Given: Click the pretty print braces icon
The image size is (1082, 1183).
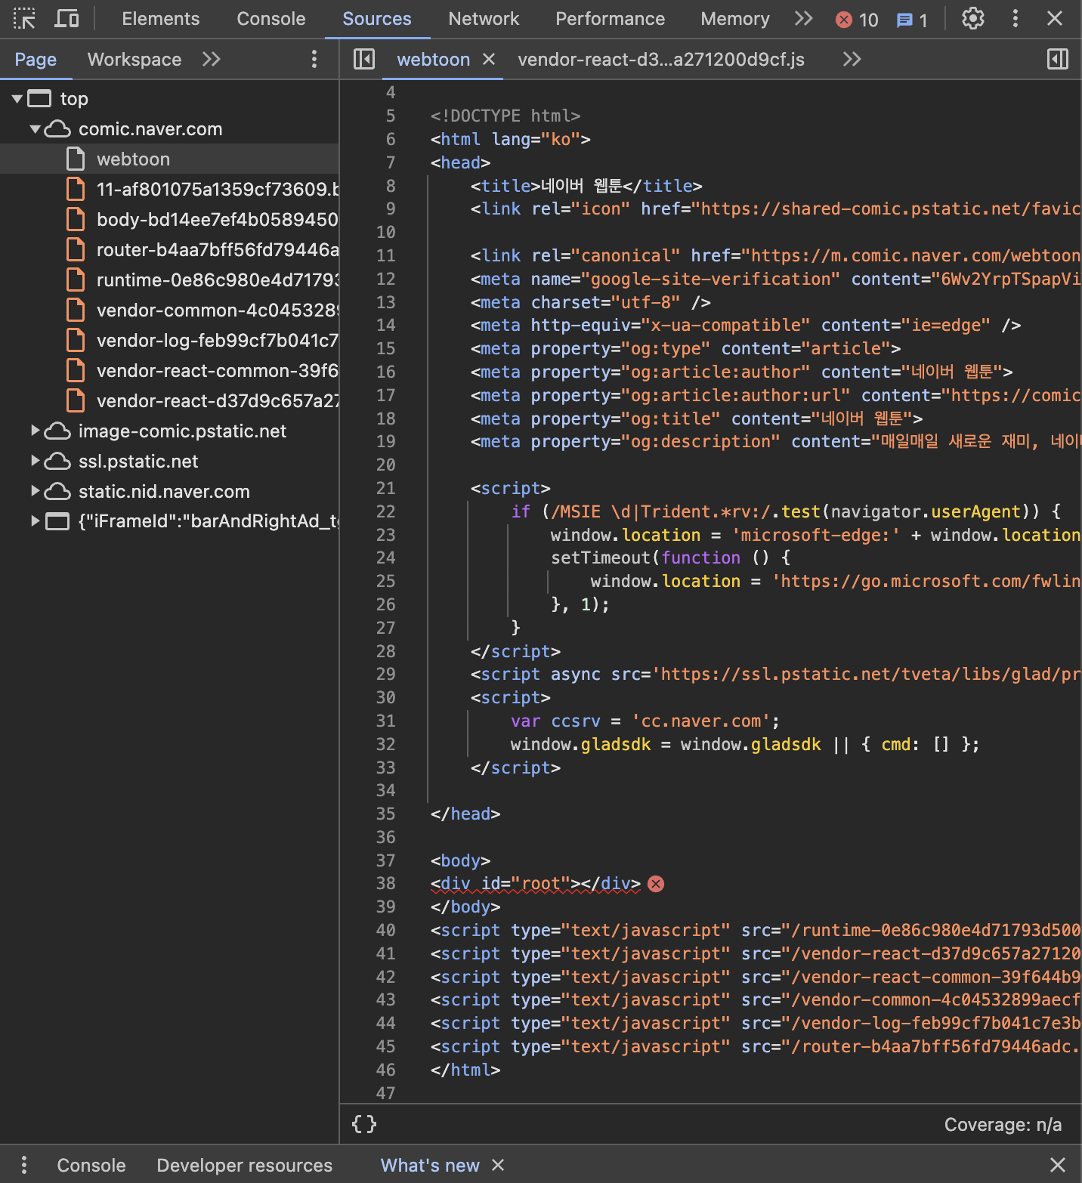Looking at the screenshot, I should (x=364, y=1124).
